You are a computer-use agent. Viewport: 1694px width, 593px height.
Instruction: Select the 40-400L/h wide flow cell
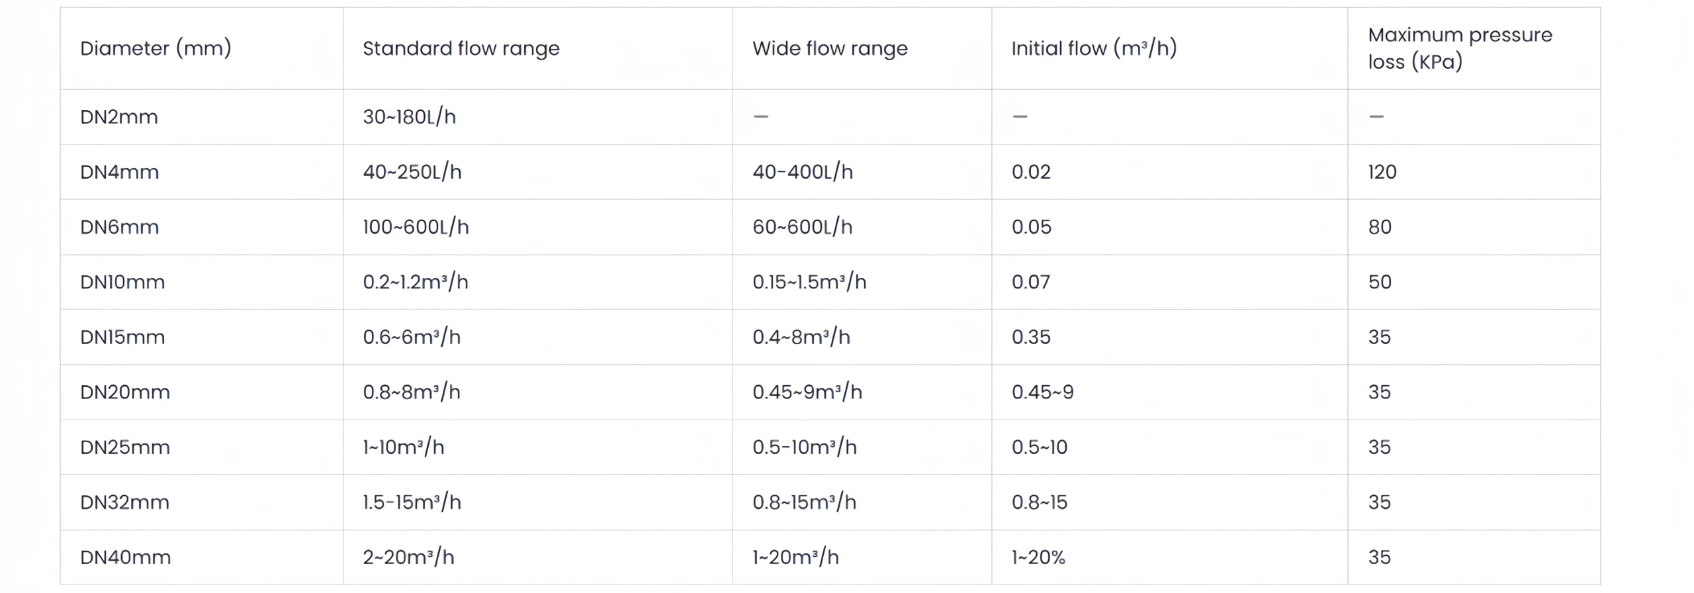(802, 172)
